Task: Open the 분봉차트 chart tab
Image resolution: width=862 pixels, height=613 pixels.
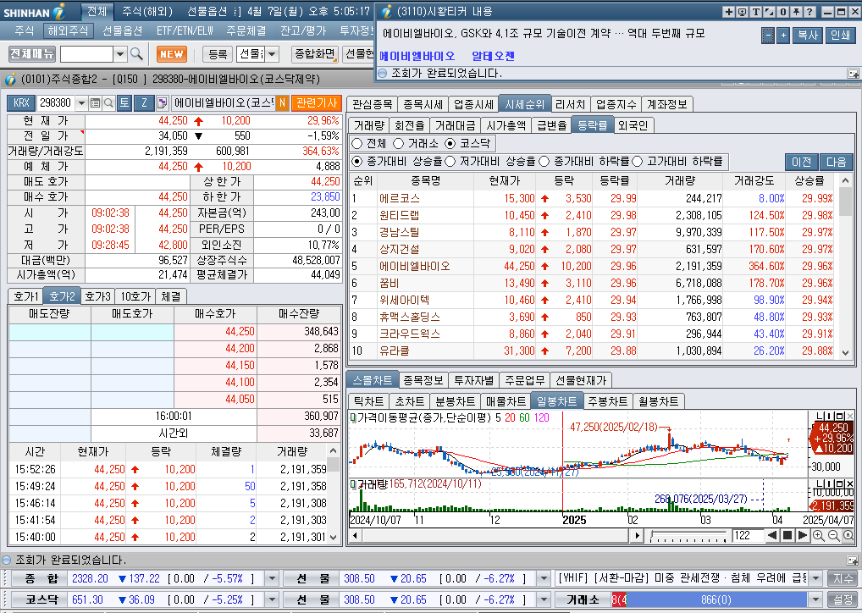Action: pos(456,401)
